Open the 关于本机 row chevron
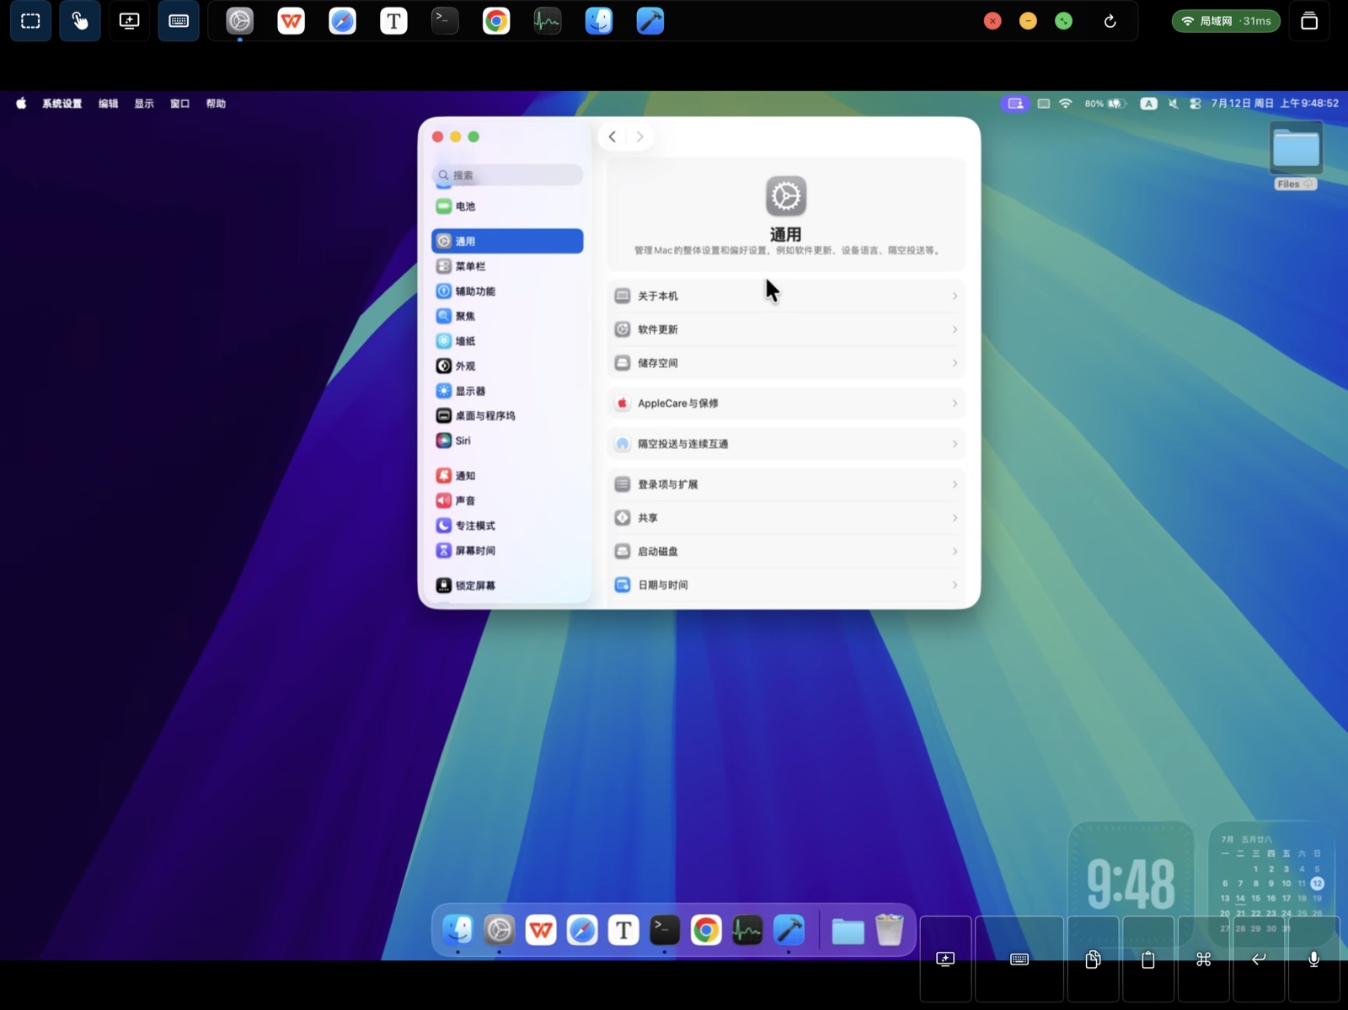Image resolution: width=1348 pixels, height=1010 pixels. point(955,296)
